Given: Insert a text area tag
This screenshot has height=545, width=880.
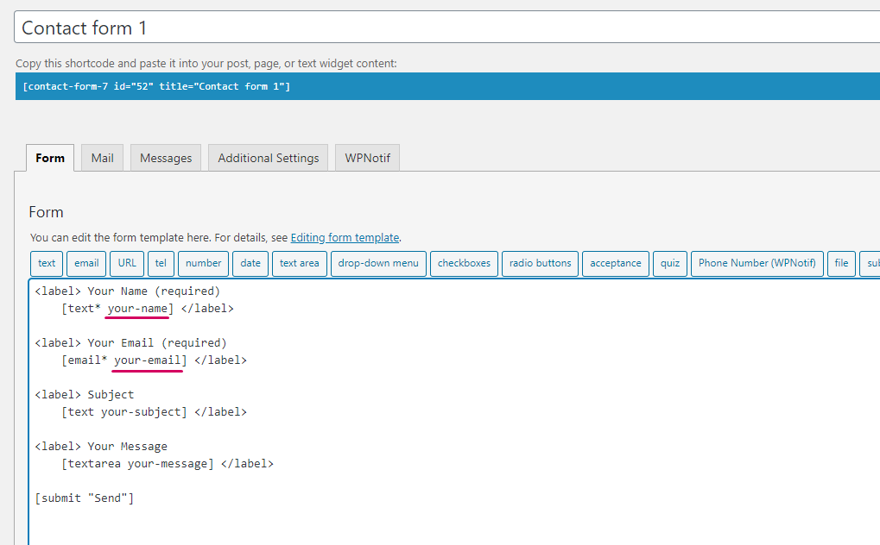Looking at the screenshot, I should [299, 263].
